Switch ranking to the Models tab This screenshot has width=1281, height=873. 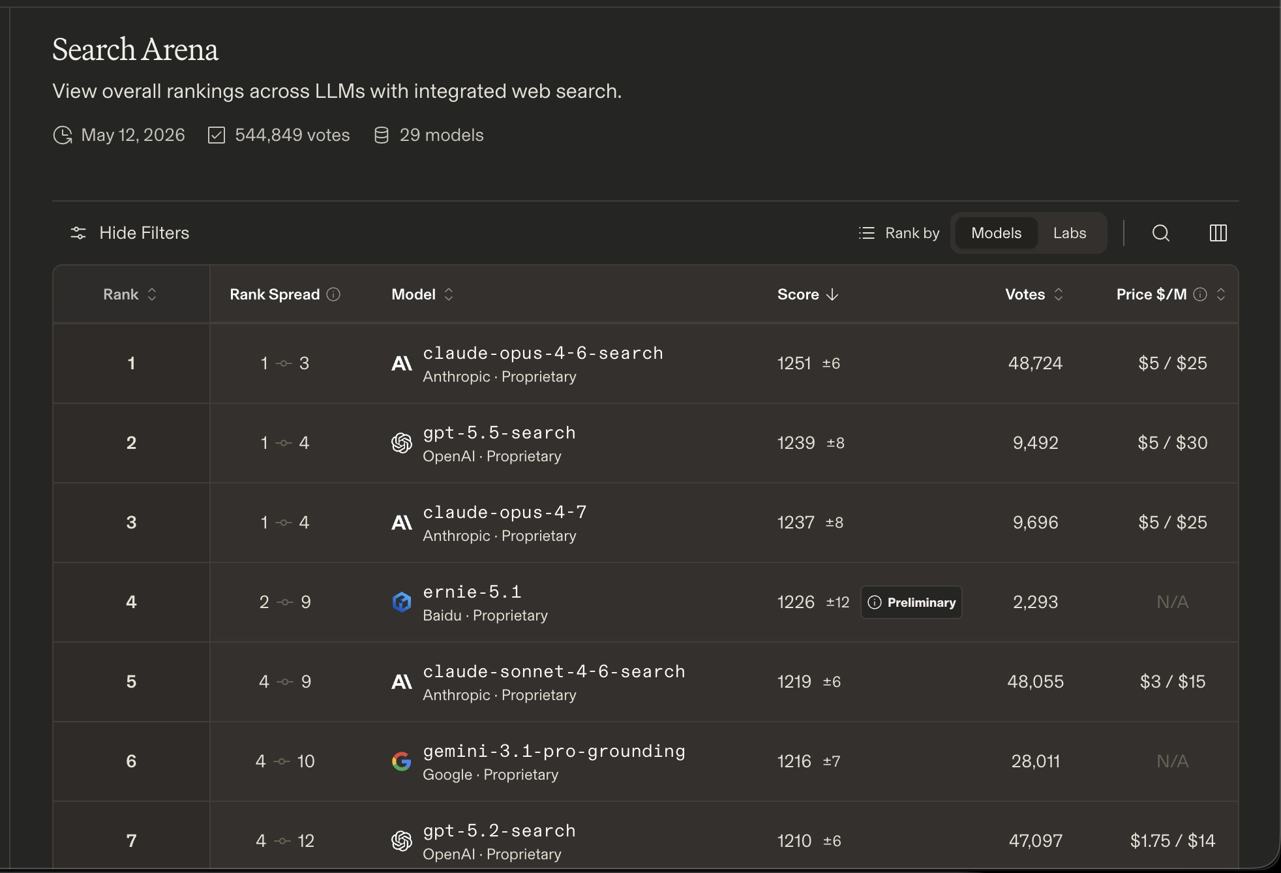click(996, 233)
